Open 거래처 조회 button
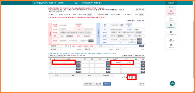Screen dimensions: 195x93 coord(141,21)
